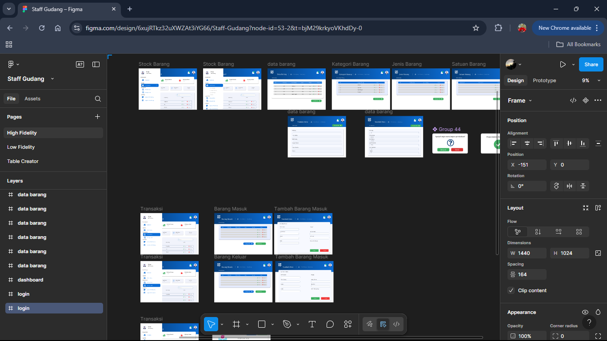
Task: Click the blue Share button
Action: tap(591, 64)
